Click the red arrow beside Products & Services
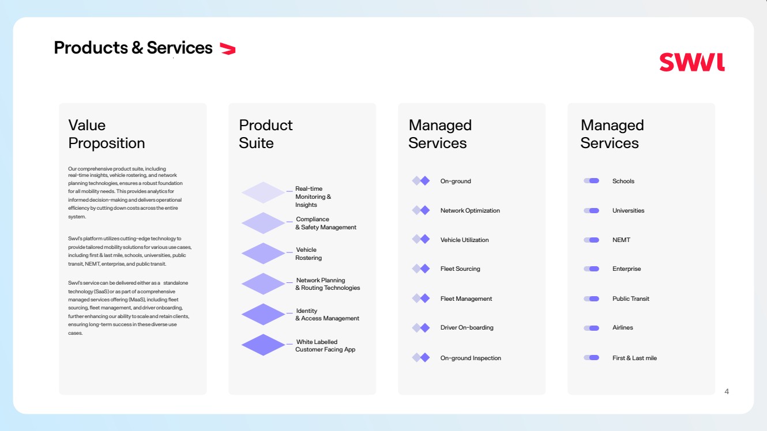Viewport: 767px width, 431px height. (x=228, y=49)
